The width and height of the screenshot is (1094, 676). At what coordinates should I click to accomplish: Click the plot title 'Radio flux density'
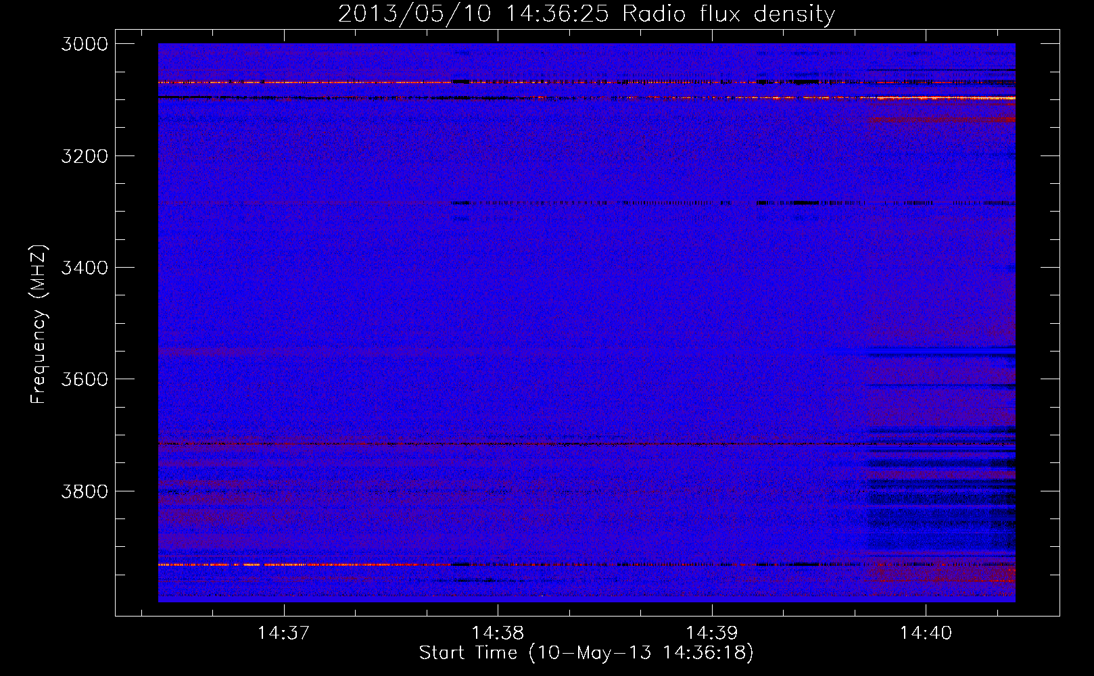click(x=729, y=14)
